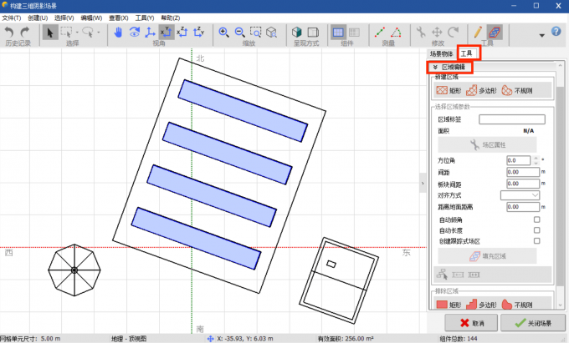
Task: Click the 区域标签 text field
Action: point(511,120)
